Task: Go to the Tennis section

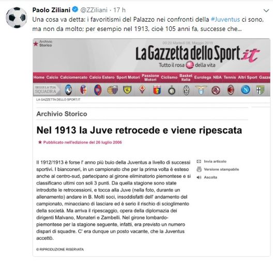Action: (230, 77)
